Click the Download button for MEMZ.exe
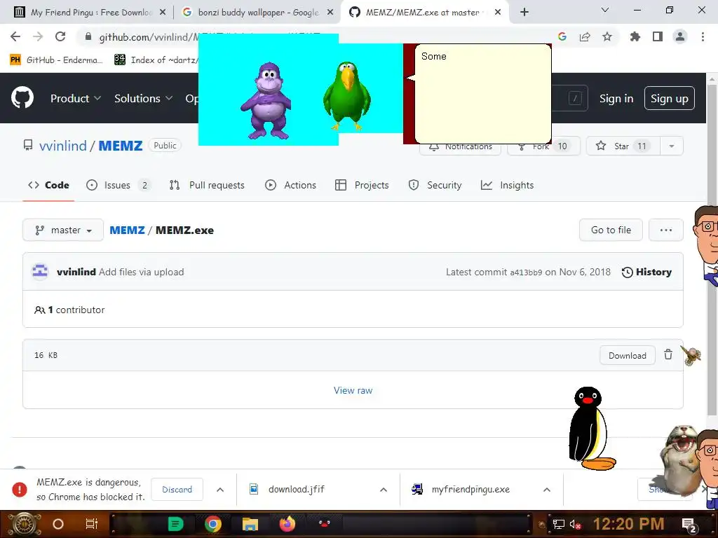The image size is (718, 538). tap(628, 355)
